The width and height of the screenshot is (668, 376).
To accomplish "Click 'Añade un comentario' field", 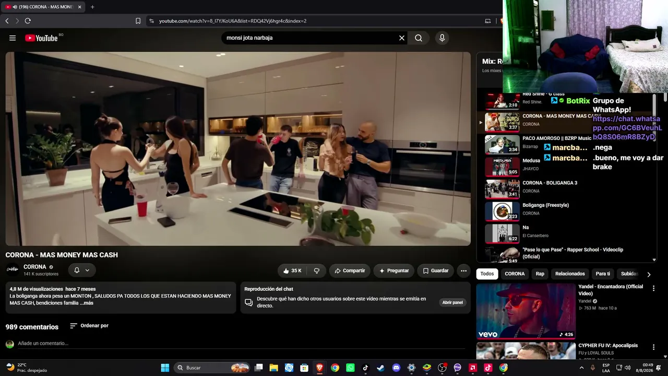I will [241, 344].
